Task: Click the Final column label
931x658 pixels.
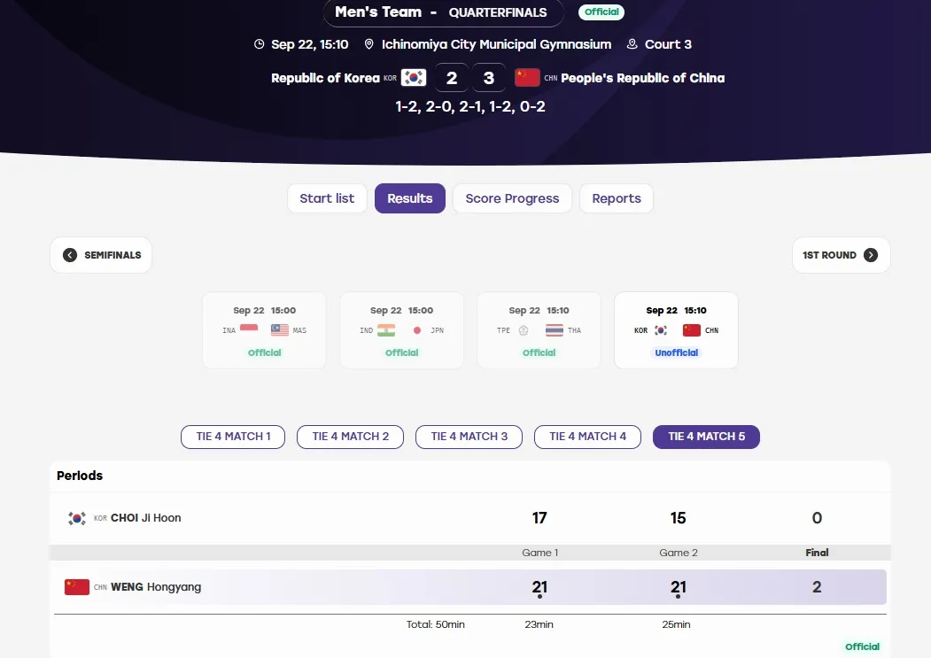Action: pos(817,553)
